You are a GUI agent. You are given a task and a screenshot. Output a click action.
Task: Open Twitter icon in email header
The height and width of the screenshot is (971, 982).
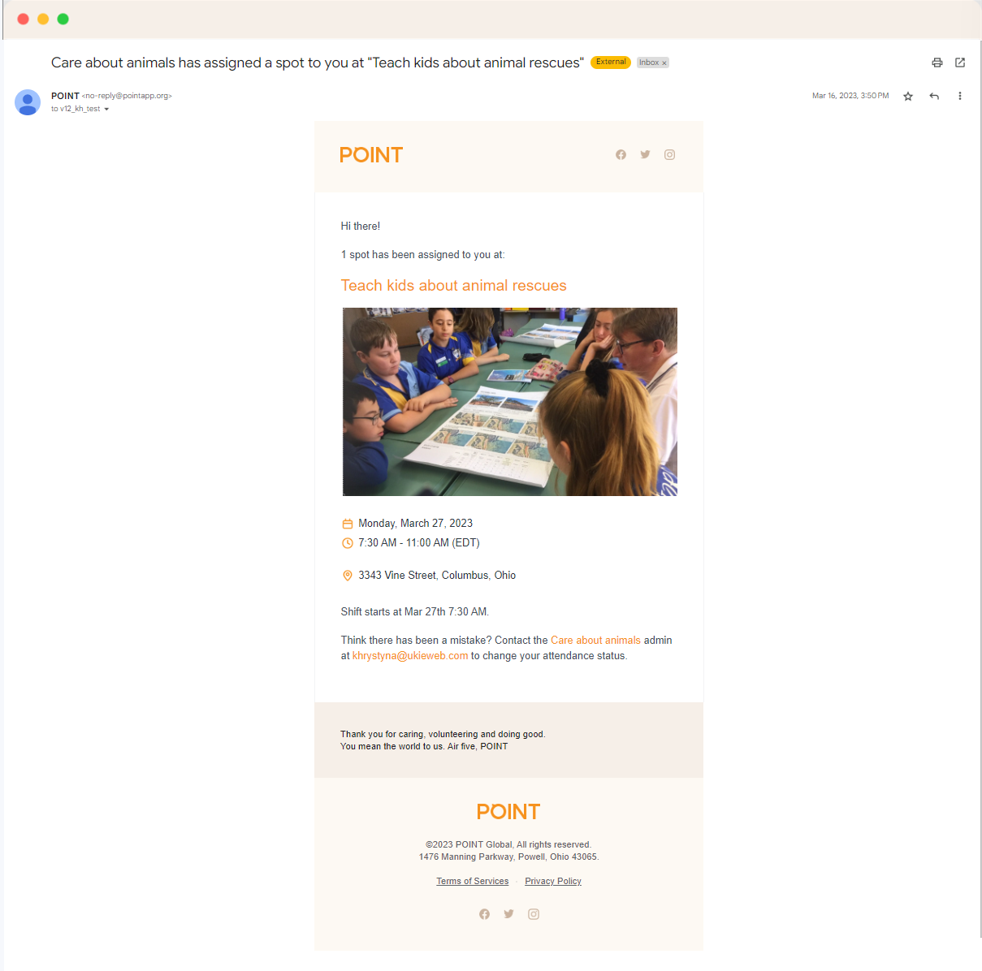pos(645,154)
